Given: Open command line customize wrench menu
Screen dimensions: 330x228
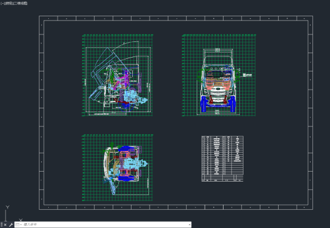Looking at the screenshot, I should pyautogui.click(x=11, y=225).
